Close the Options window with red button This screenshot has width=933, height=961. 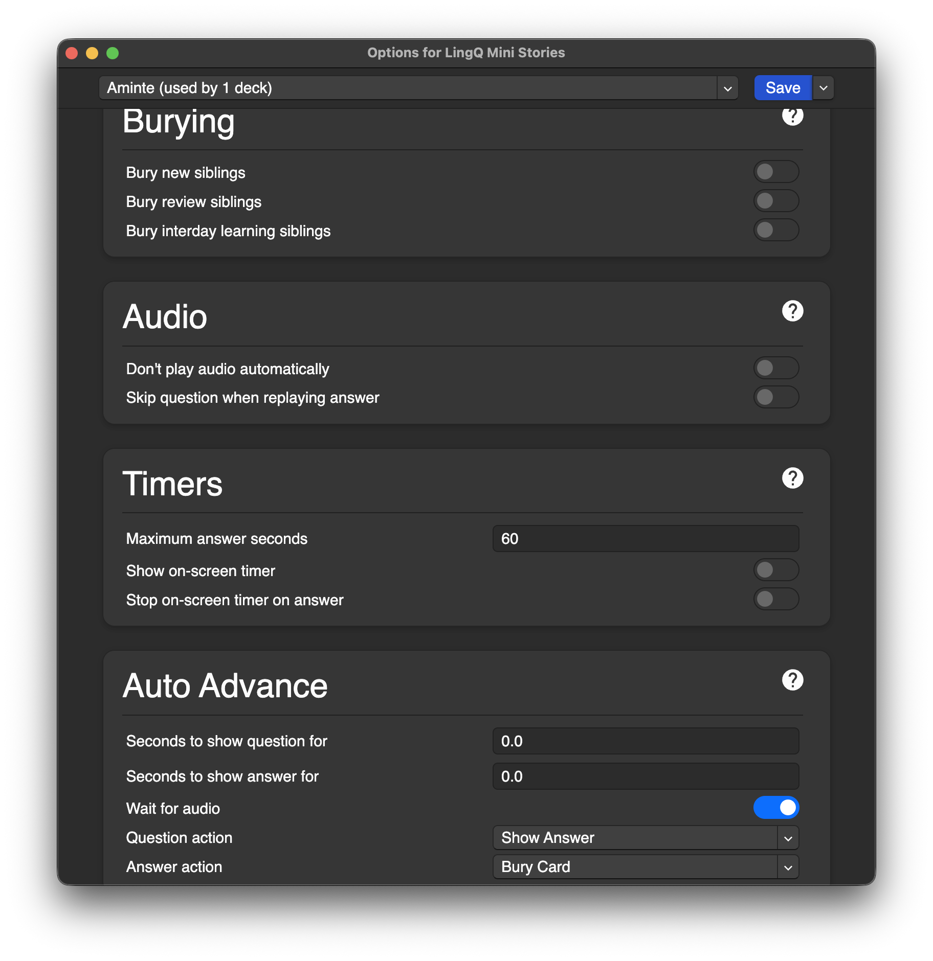pos(72,53)
